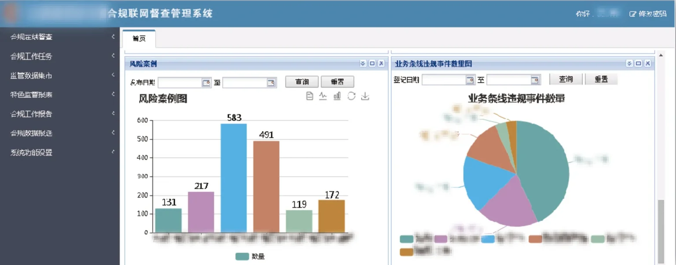The image size is (676, 265).
Task: Toggle the 数量 legend series in bar chart
Action: pyautogui.click(x=242, y=257)
